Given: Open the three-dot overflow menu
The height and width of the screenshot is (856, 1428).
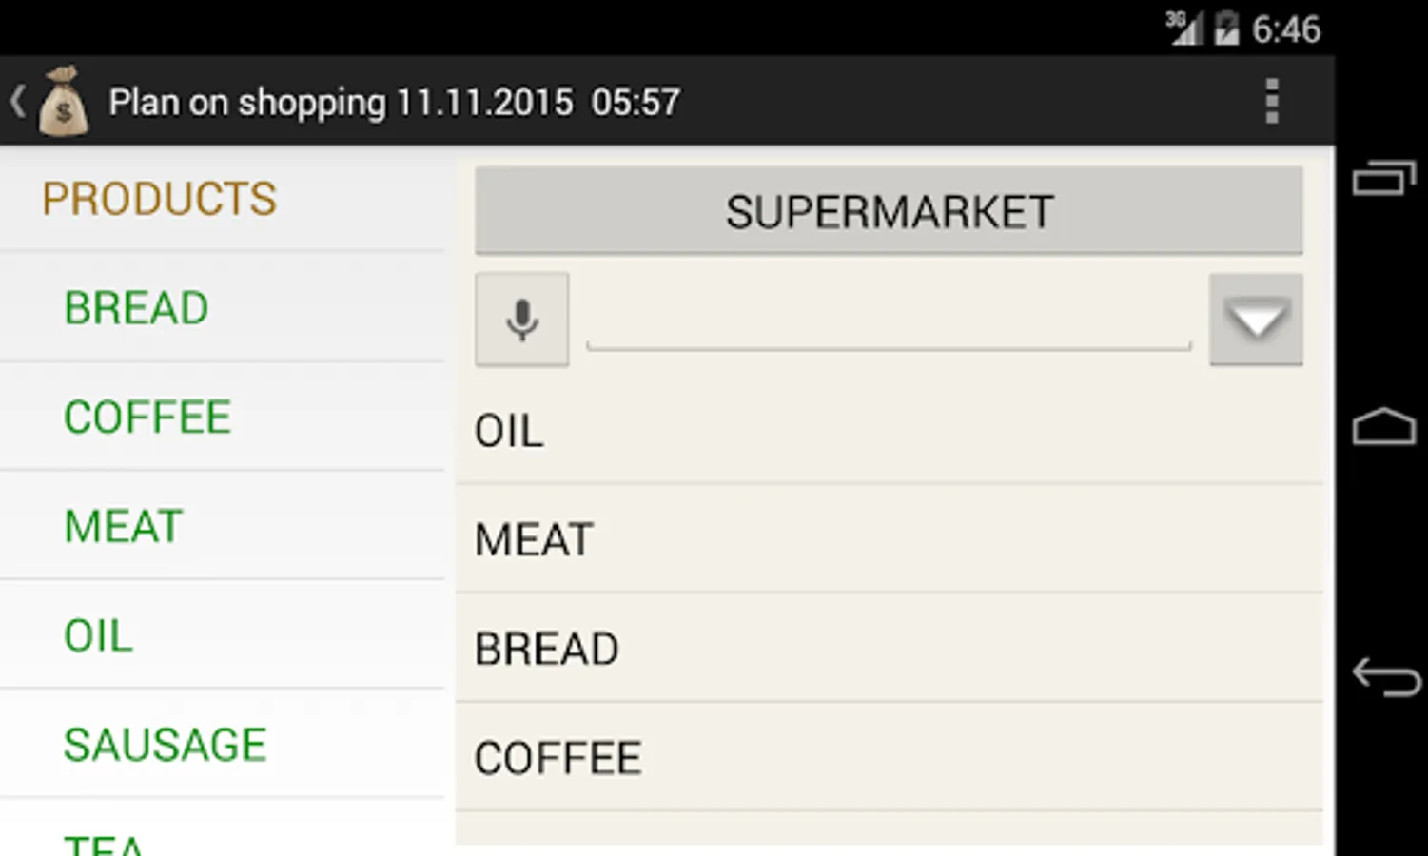Looking at the screenshot, I should tap(1272, 101).
